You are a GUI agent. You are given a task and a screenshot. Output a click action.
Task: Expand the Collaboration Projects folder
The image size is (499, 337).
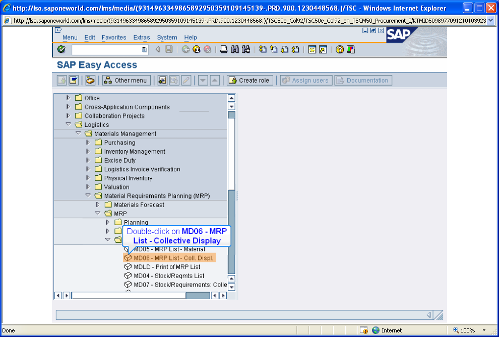click(68, 116)
